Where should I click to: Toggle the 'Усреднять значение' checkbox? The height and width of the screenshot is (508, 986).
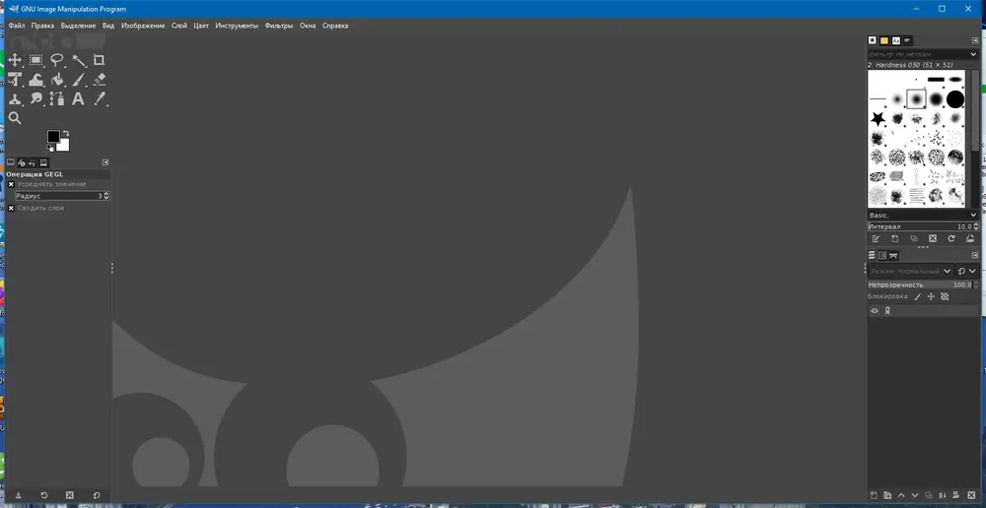[11, 185]
